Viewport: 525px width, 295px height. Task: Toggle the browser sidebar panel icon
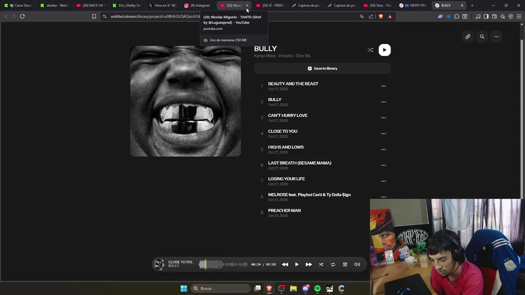486,16
